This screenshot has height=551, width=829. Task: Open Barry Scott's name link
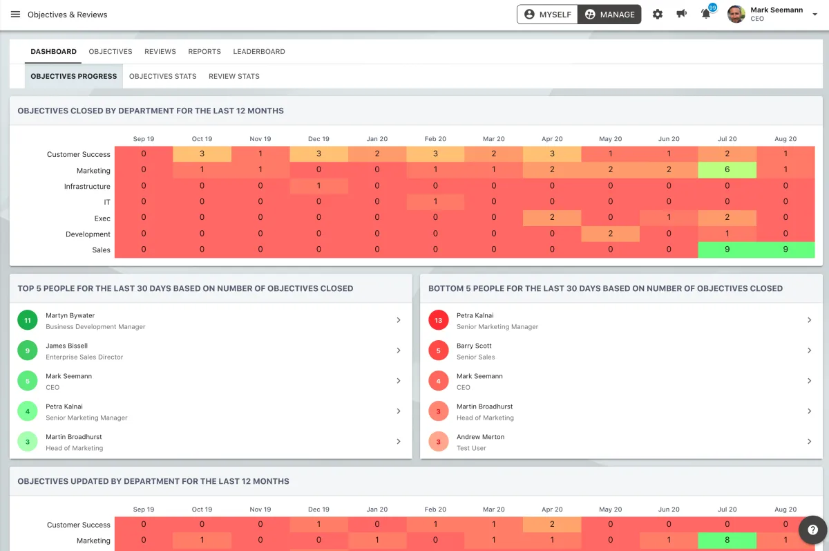474,346
